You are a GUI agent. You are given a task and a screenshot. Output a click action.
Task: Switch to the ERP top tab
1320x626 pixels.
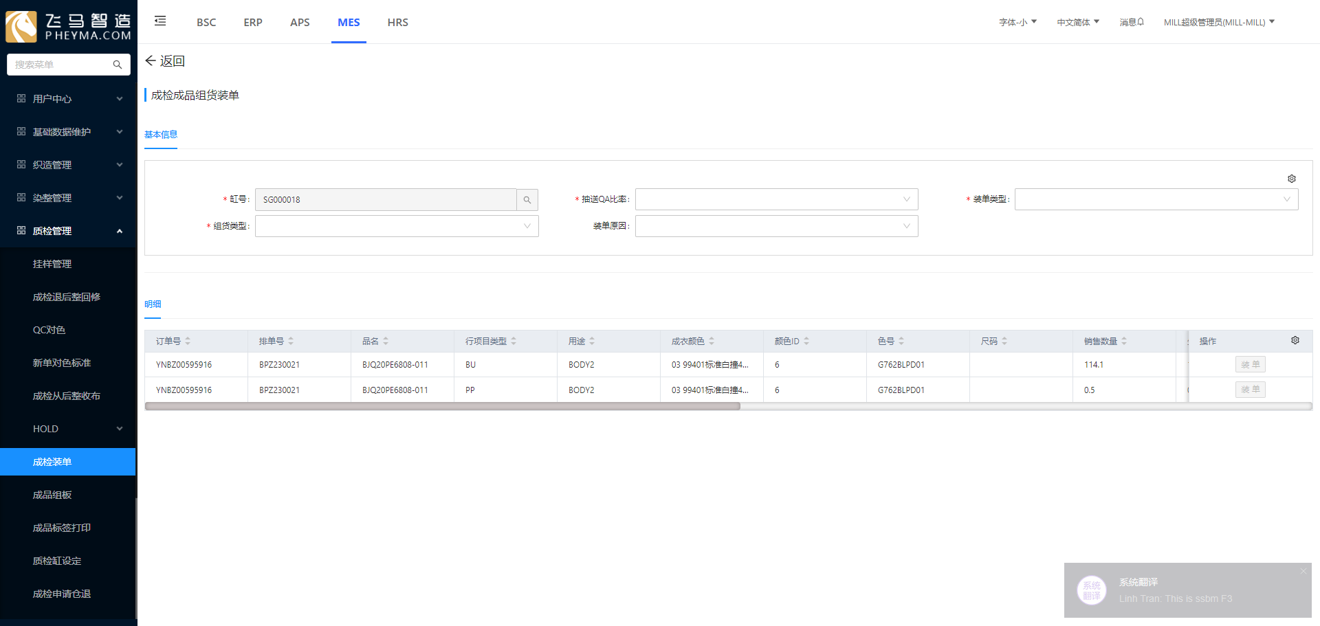point(253,23)
